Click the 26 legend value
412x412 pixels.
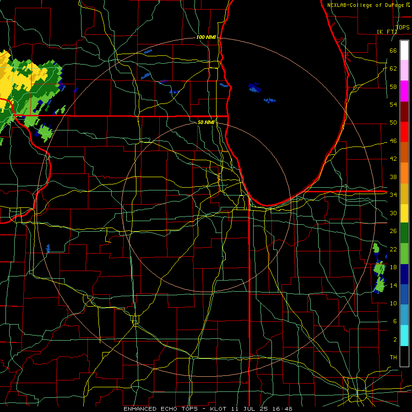393,231
